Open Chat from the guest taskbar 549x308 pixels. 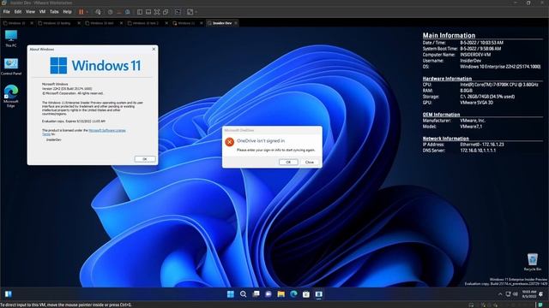click(268, 294)
